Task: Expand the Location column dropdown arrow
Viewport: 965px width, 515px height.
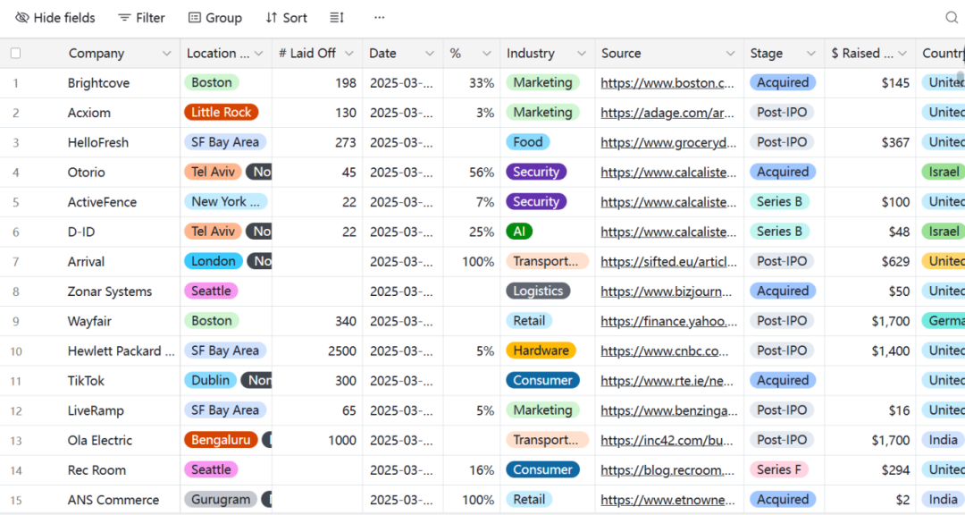Action: (258, 54)
